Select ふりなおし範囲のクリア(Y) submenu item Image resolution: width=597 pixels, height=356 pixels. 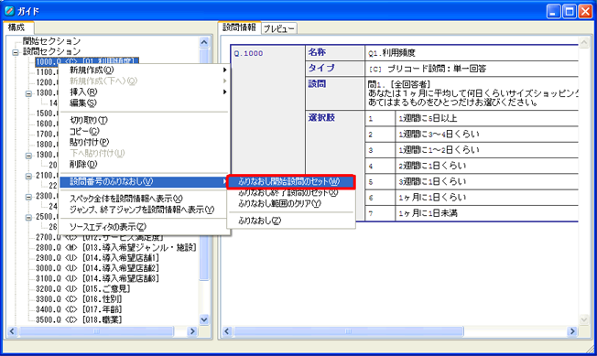pyautogui.click(x=291, y=204)
